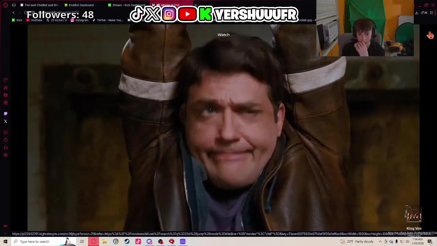Viewport: 437px width, 246px height.
Task: Open the YouTube bookmark
Action: tap(34, 20)
